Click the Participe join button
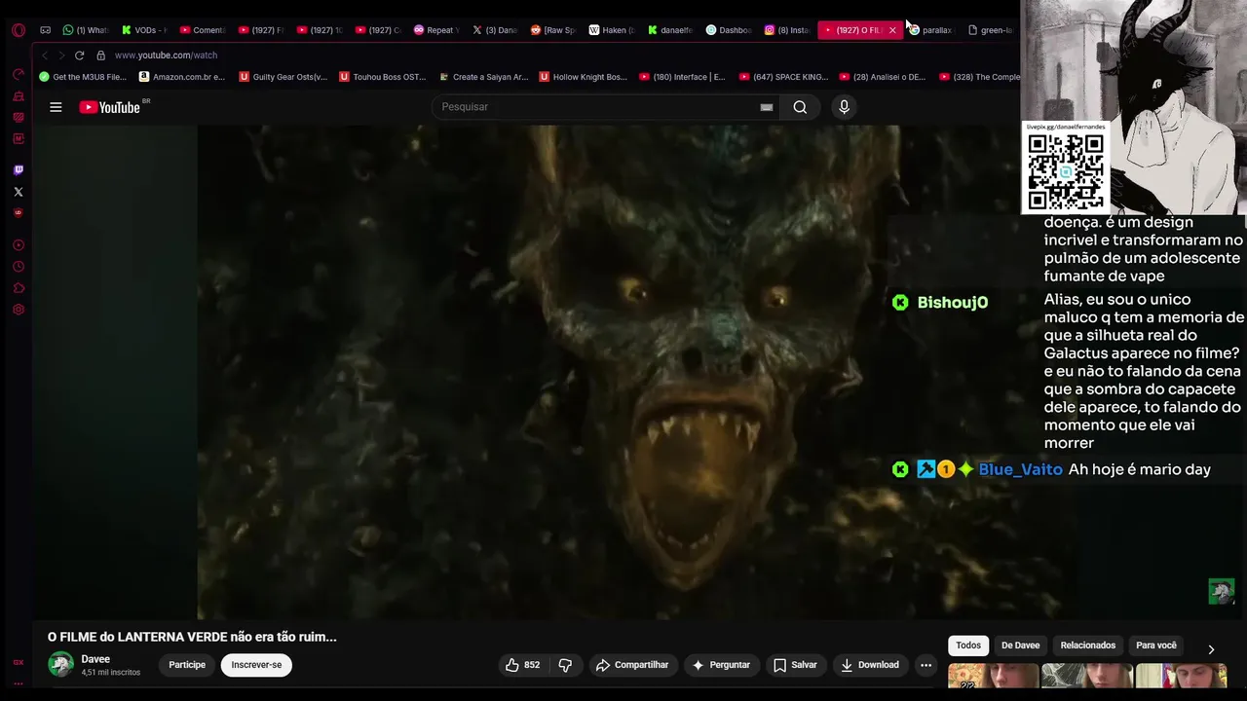The width and height of the screenshot is (1247, 701). pos(187,665)
